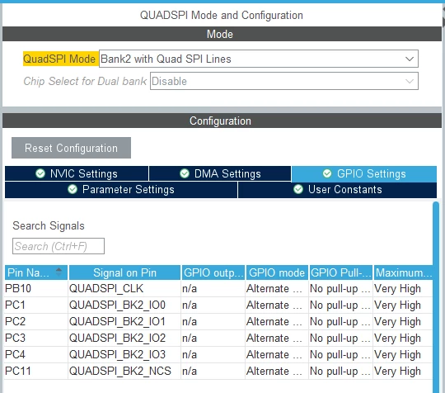Click the NVIC Settings green check icon

tap(40, 173)
